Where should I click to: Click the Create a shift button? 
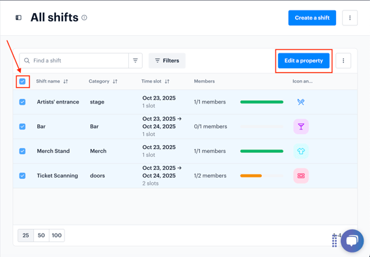(312, 18)
